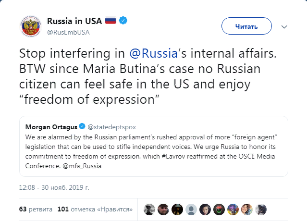The width and height of the screenshot is (307, 222).
Task: Click the Russia in USA embassy avatar
Action: (x=31, y=27)
